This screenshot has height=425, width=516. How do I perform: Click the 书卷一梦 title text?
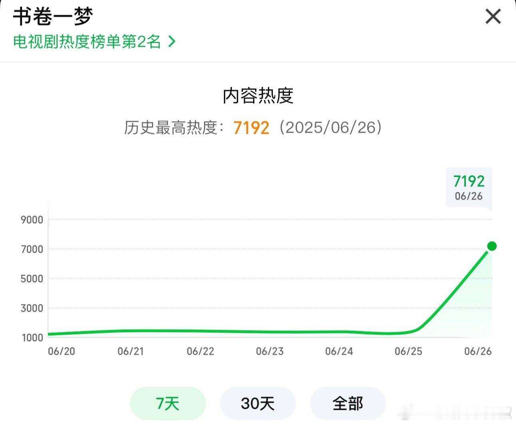coord(53,17)
